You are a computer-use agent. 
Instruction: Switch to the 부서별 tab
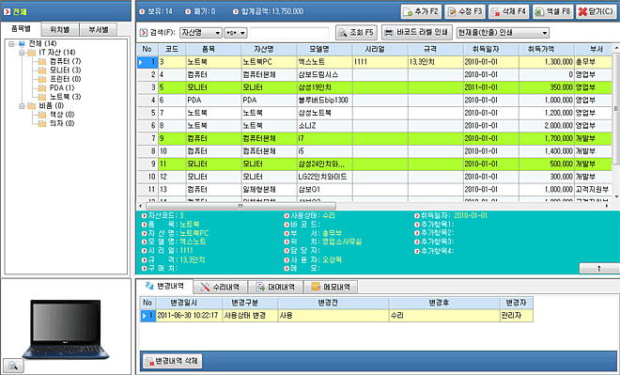click(99, 30)
